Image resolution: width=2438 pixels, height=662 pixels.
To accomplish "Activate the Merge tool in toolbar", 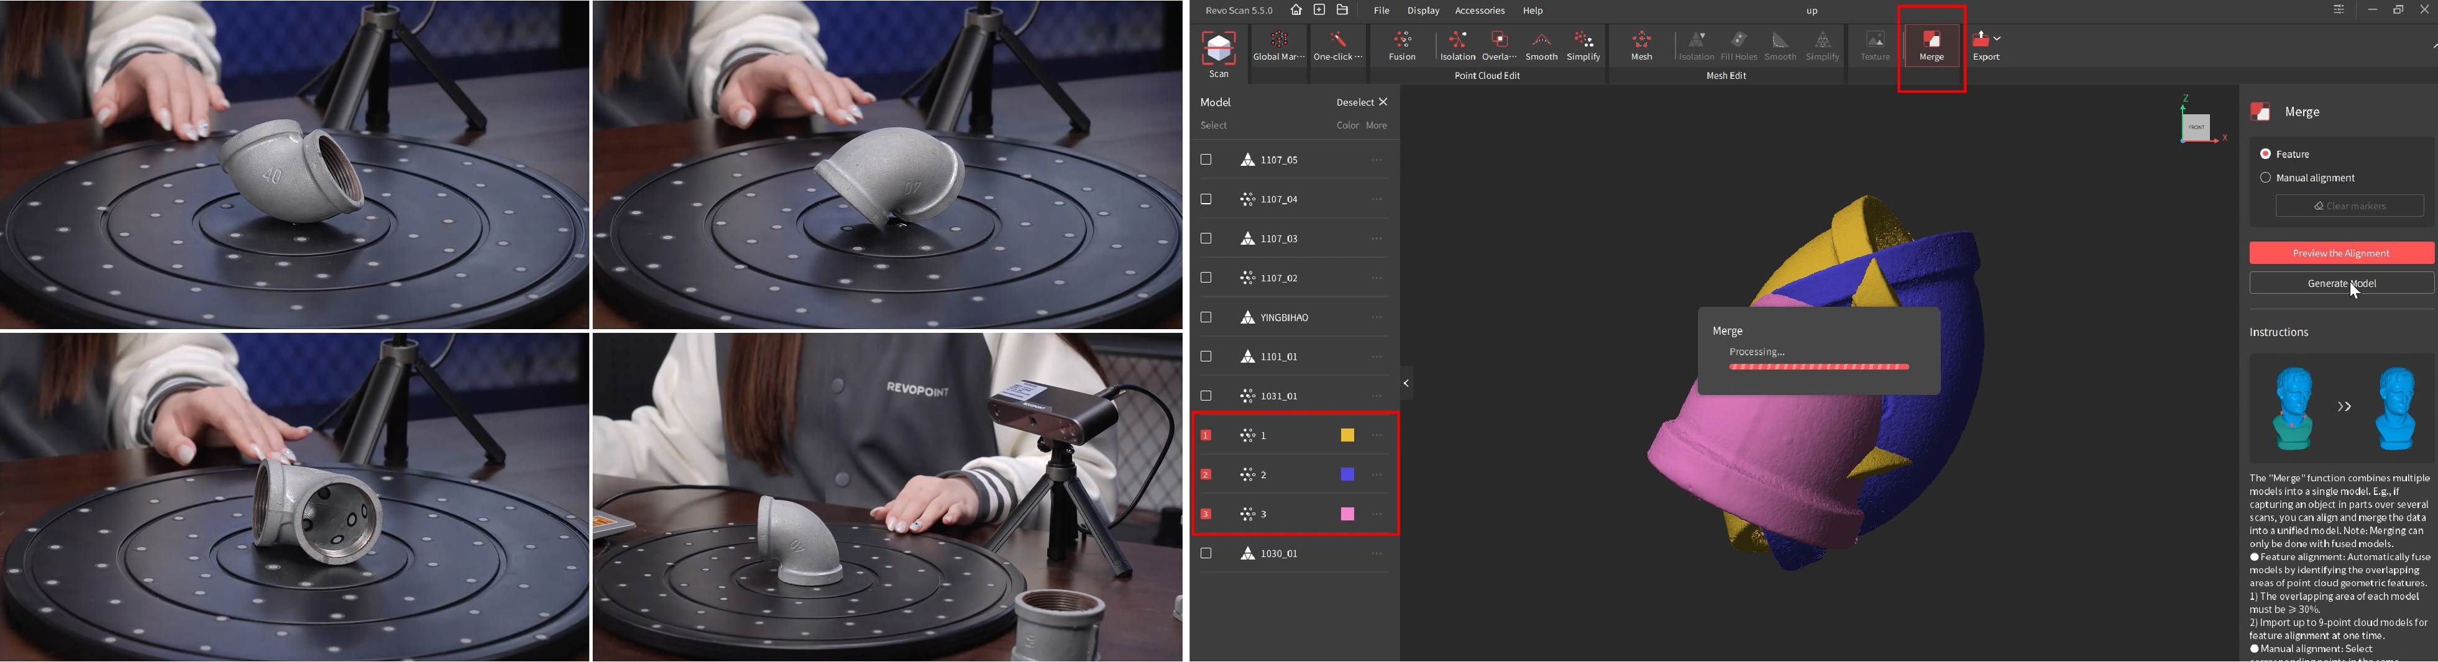I will pos(1932,45).
